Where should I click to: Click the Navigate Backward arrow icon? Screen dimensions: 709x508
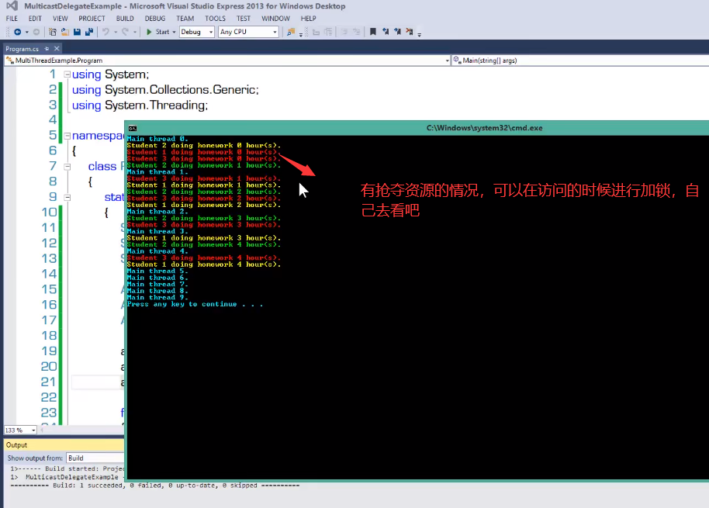point(18,32)
